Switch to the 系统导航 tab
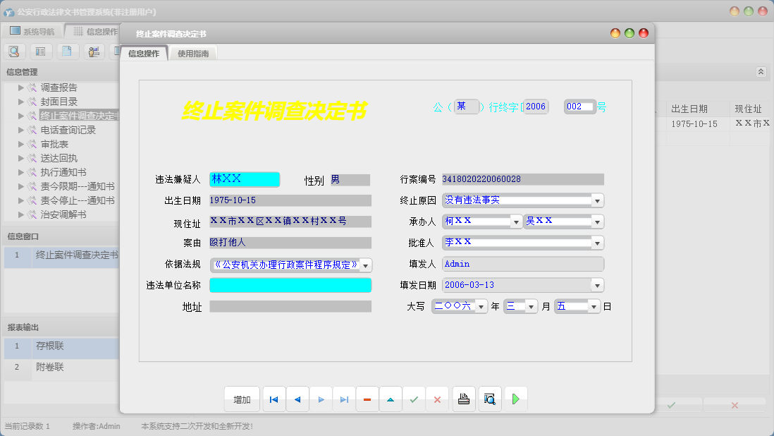Viewport: 774px width, 436px height. [x=32, y=31]
